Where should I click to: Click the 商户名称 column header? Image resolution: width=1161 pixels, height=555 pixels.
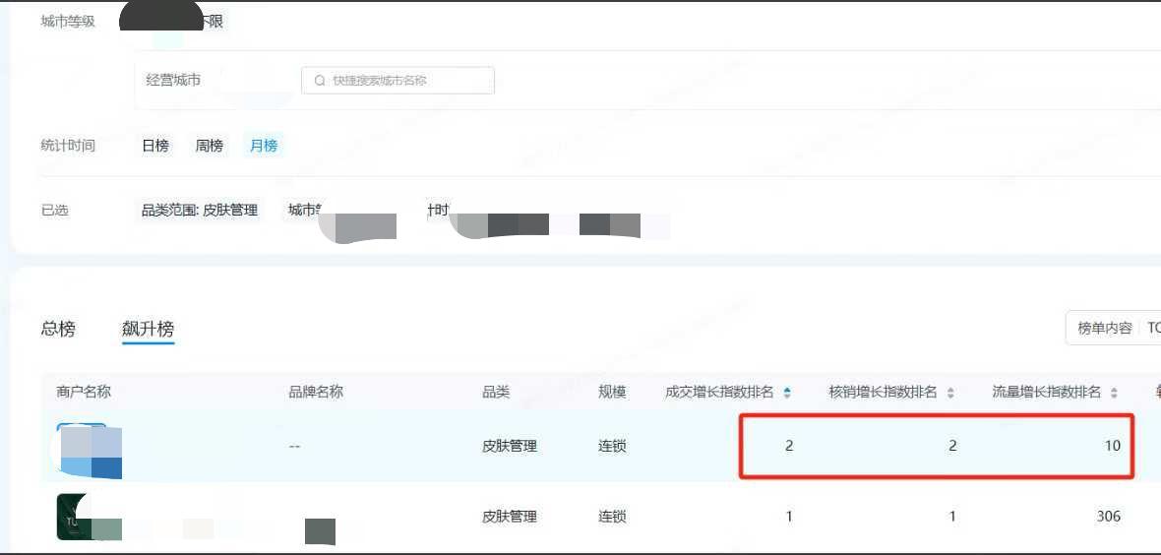click(x=84, y=392)
